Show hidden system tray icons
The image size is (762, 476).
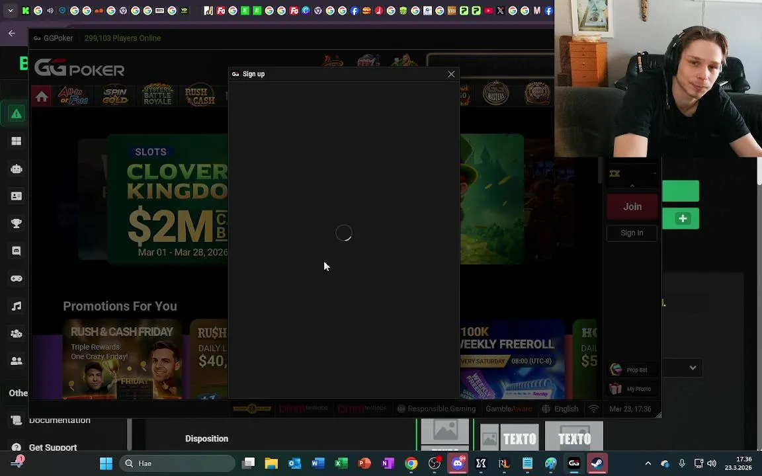point(648,463)
